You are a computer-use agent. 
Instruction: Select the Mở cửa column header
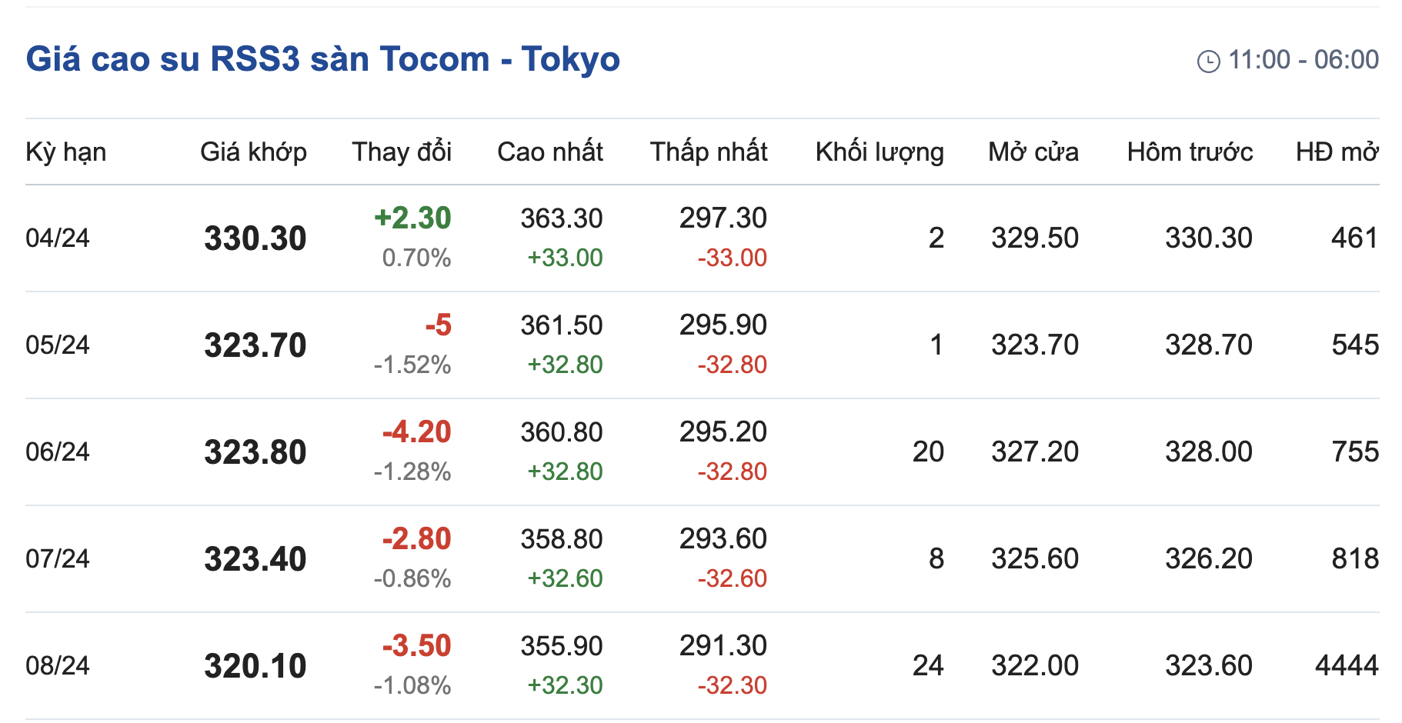[1033, 152]
